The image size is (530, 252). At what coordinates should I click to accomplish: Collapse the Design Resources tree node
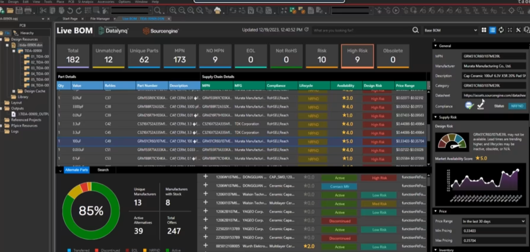2,39
